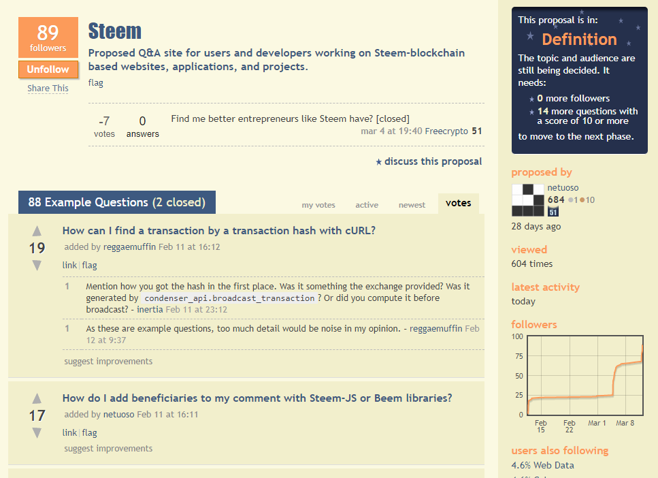Open inertia's profile from first comment
The width and height of the screenshot is (658, 478).
pyautogui.click(x=150, y=310)
